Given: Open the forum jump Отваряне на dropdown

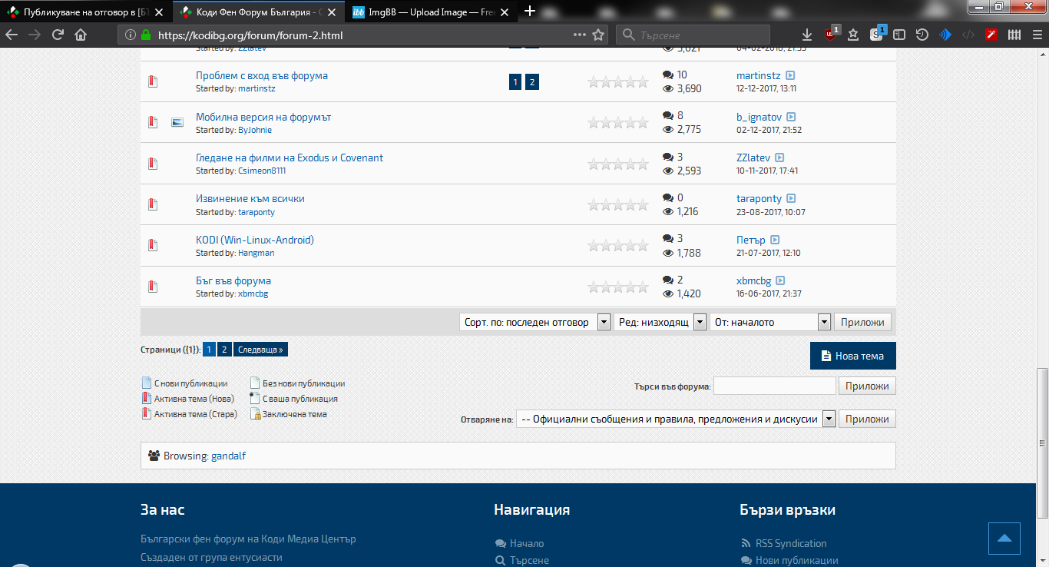Looking at the screenshot, I should point(676,419).
